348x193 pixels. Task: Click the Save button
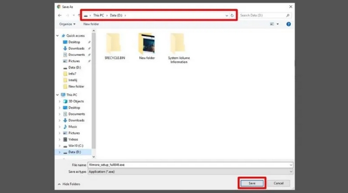pyautogui.click(x=252, y=183)
